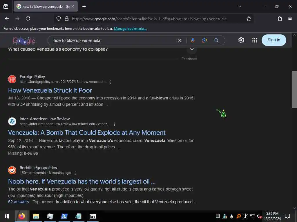Open Google quick settings gear
Image resolution: width=297 pixels, height=222 pixels.
[241, 40]
